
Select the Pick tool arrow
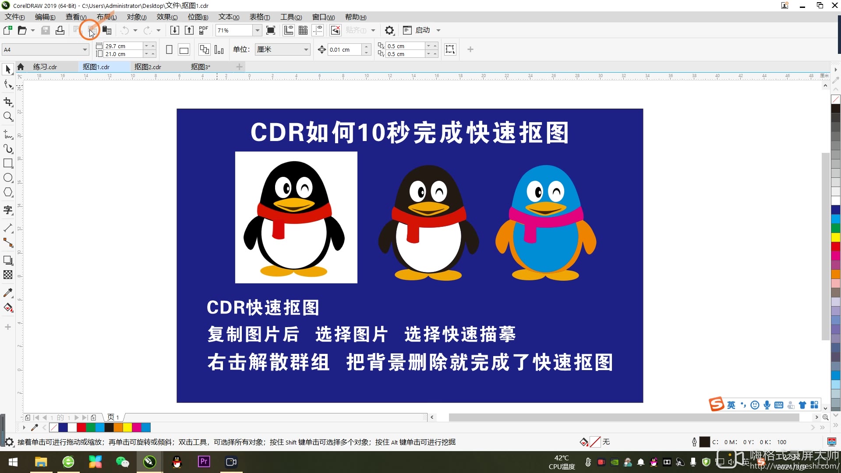tap(8, 69)
